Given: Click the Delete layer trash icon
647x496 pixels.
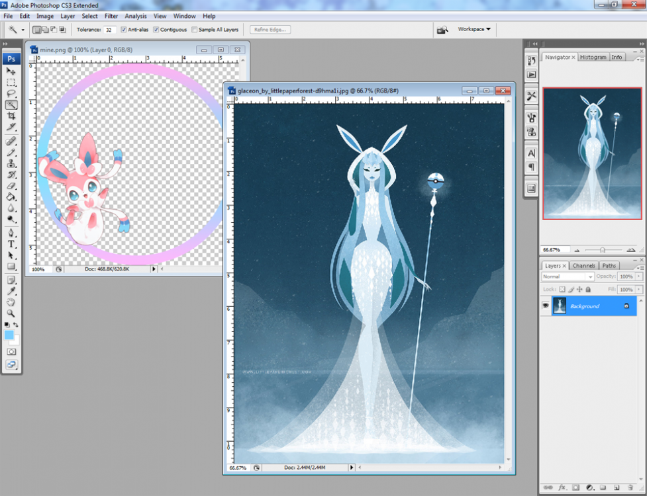Looking at the screenshot, I should click(630, 487).
